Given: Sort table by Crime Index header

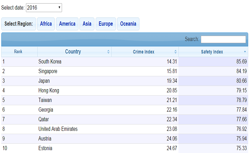Looking at the screenshot, I should [x=144, y=52].
